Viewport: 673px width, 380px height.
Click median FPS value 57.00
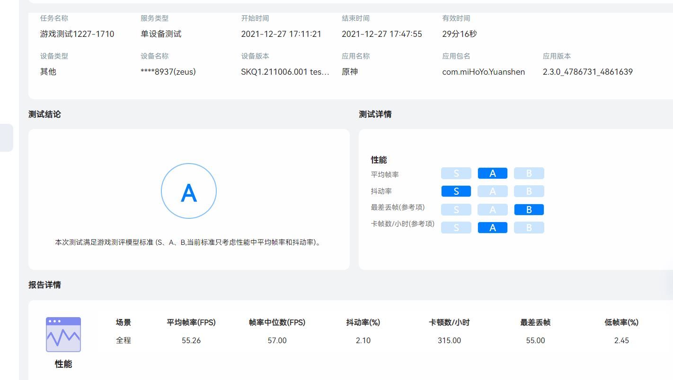pyautogui.click(x=277, y=340)
